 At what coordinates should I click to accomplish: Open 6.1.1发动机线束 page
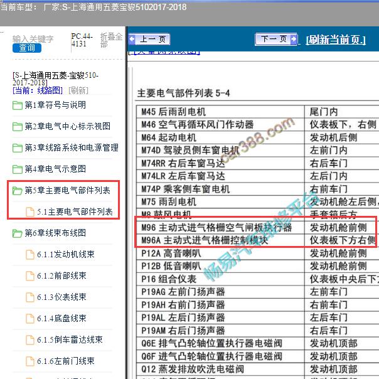66,254
